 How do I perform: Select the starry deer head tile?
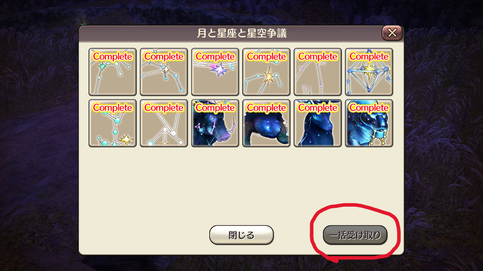[x=318, y=123]
